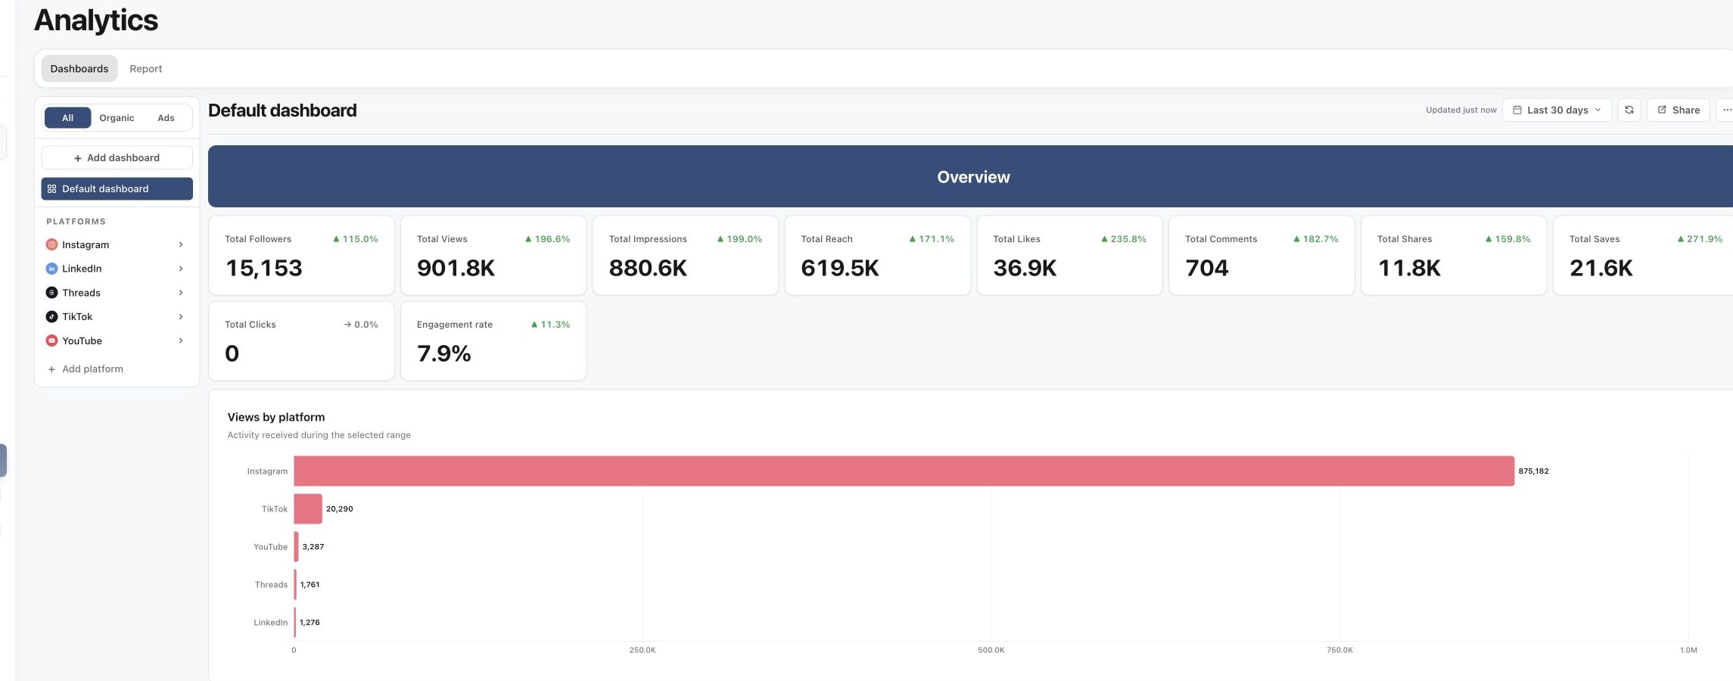Click the LinkedIn platform icon

[x=51, y=269]
